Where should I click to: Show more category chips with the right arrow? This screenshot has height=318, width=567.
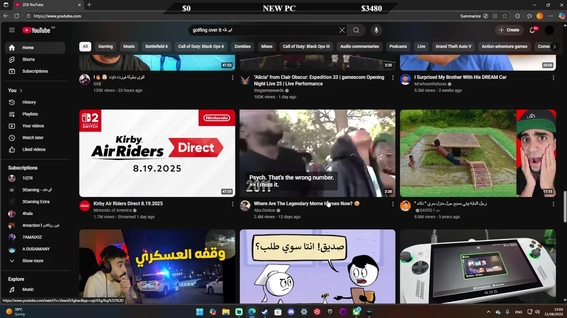point(554,46)
